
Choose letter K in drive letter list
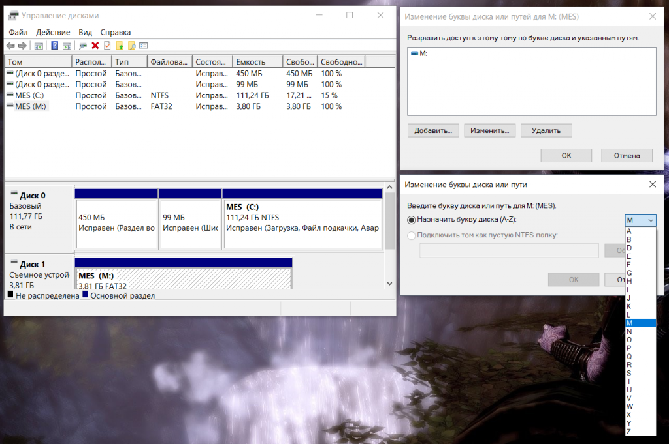pos(640,306)
